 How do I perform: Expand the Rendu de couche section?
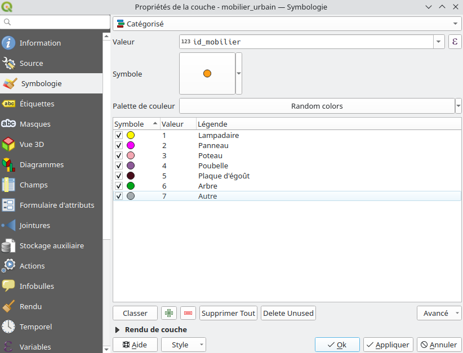pyautogui.click(x=118, y=330)
